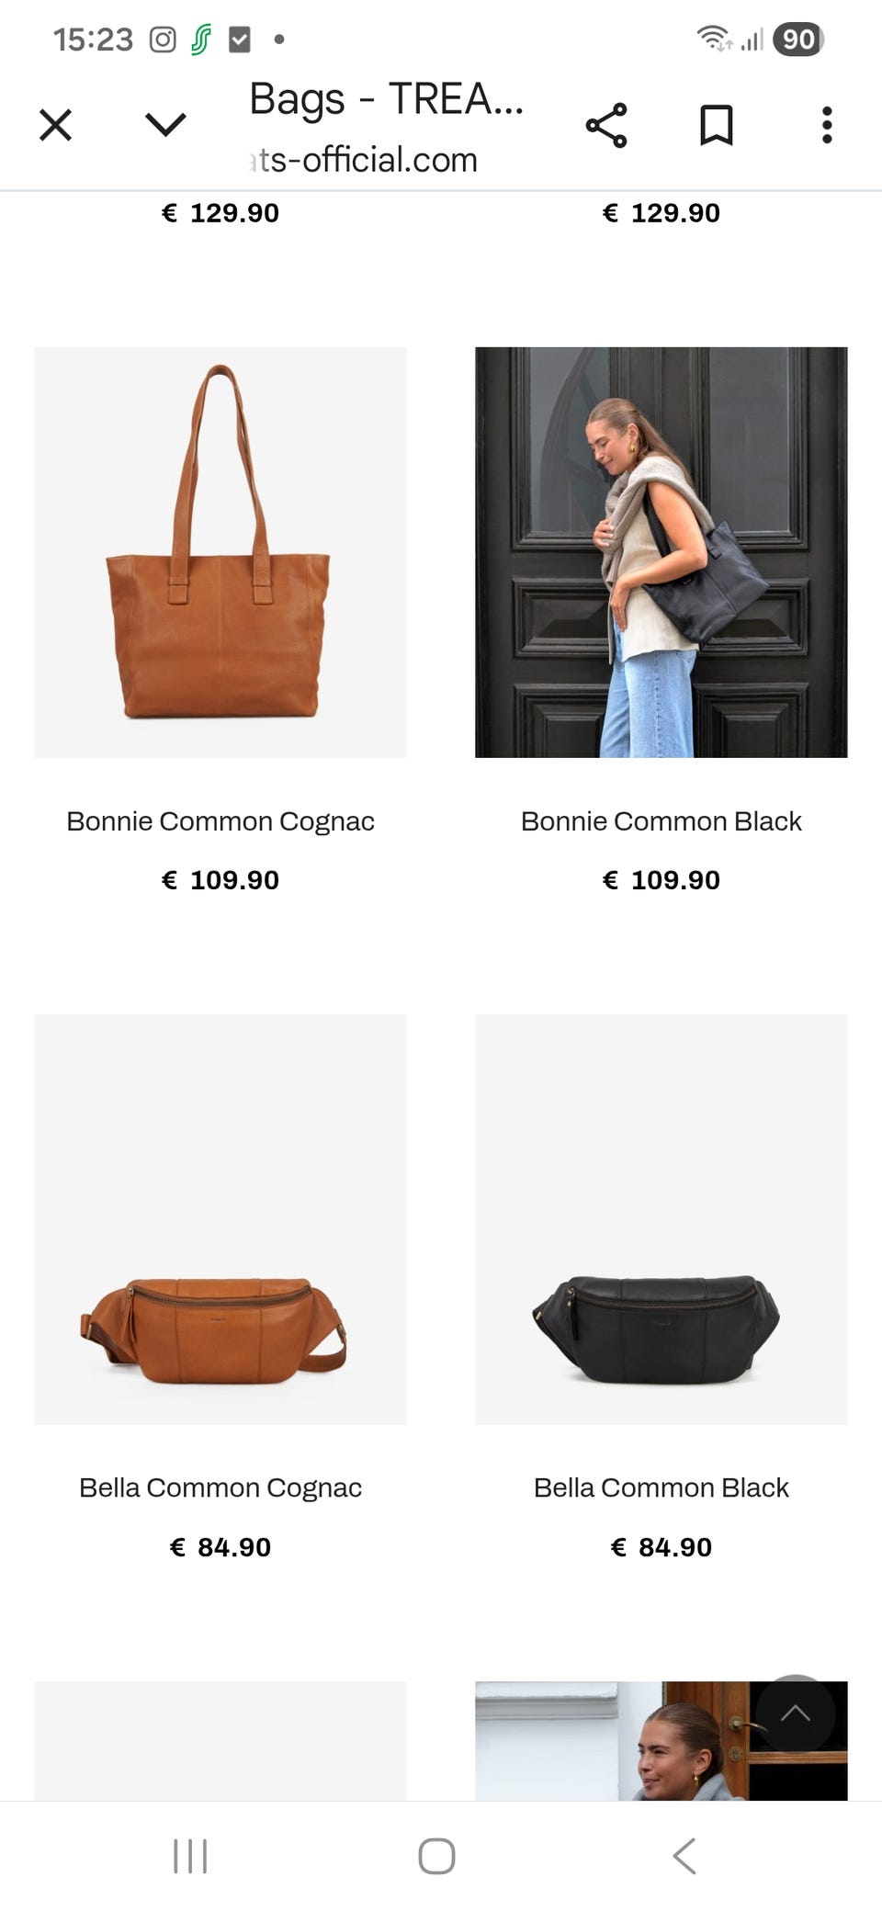This screenshot has height=1911, width=882.
Task: Open the three-dot overflow menu
Action: [827, 125]
